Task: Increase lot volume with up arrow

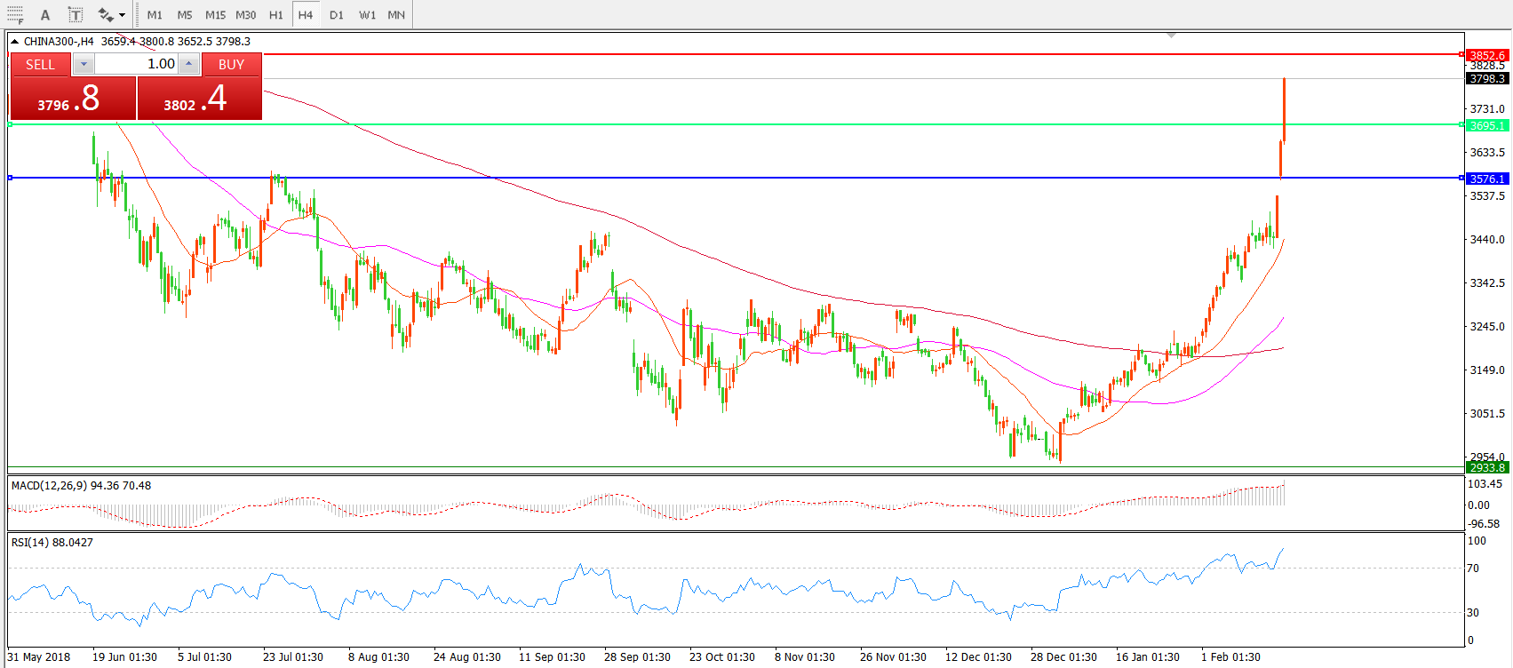Action: [x=189, y=64]
